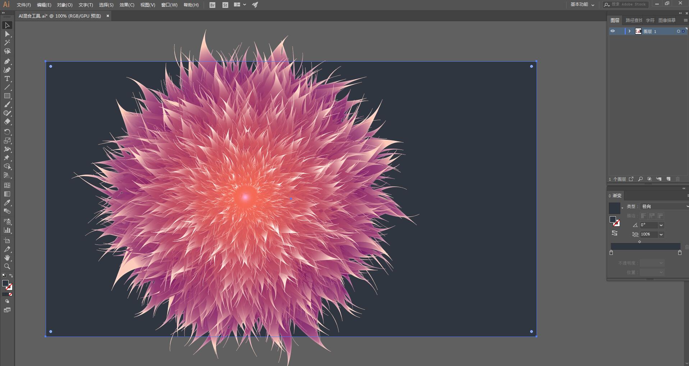Choose the Gradient tool in toolbar
The height and width of the screenshot is (366, 689).
pyautogui.click(x=7, y=194)
